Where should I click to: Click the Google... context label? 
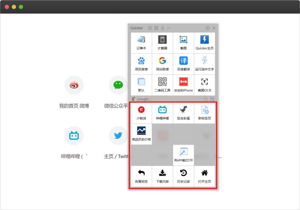(x=144, y=99)
